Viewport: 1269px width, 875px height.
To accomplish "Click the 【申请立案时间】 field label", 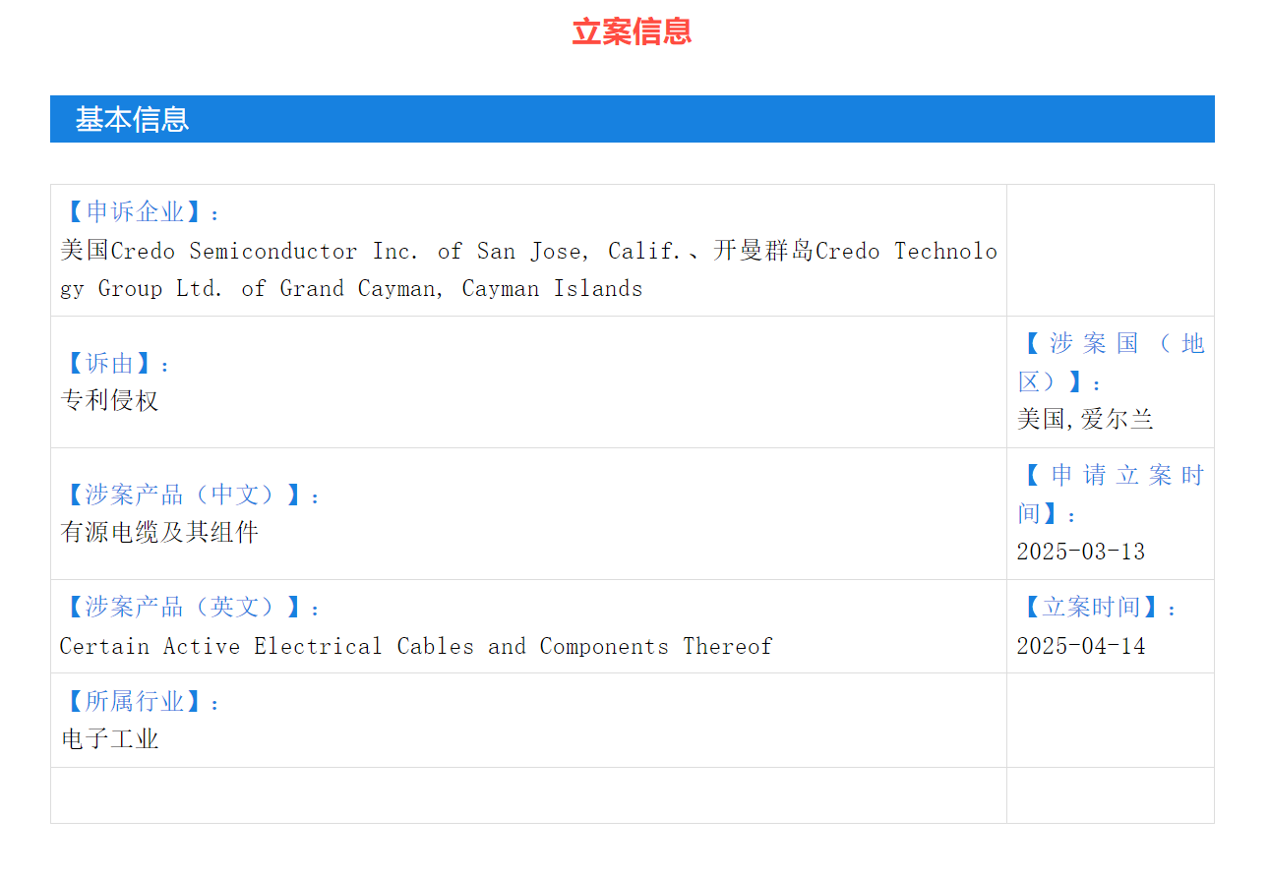I will pyautogui.click(x=1111, y=494).
